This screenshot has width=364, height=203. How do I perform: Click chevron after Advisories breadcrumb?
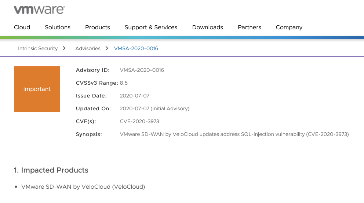coord(107,48)
